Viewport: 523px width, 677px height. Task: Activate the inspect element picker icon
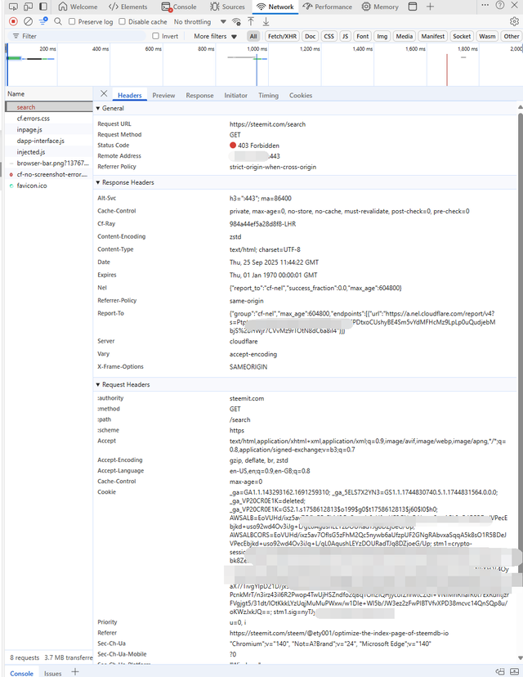click(x=13, y=7)
